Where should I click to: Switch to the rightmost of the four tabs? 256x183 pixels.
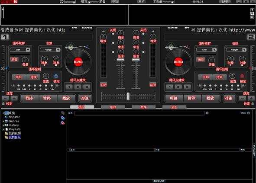coord(174,107)
